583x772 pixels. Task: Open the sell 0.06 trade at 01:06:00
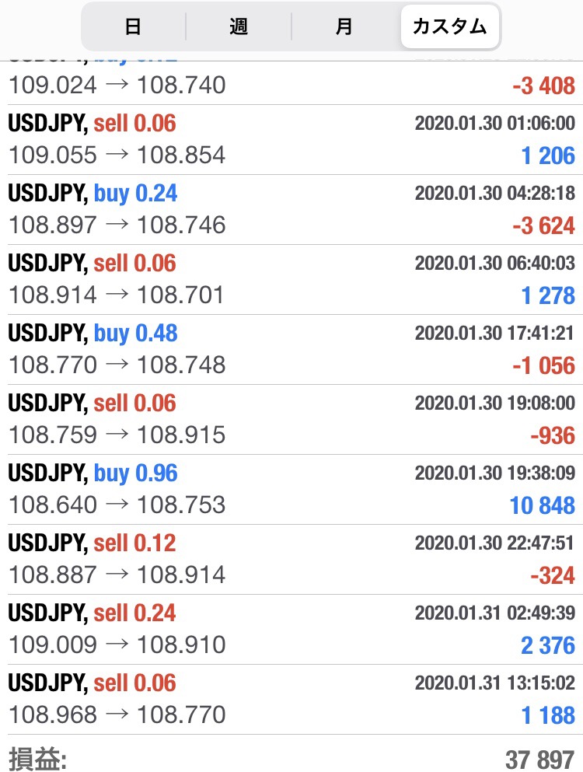[291, 140]
